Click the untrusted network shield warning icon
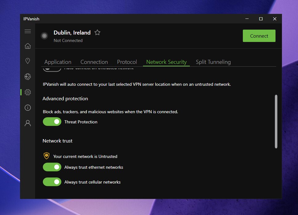 click(47, 156)
